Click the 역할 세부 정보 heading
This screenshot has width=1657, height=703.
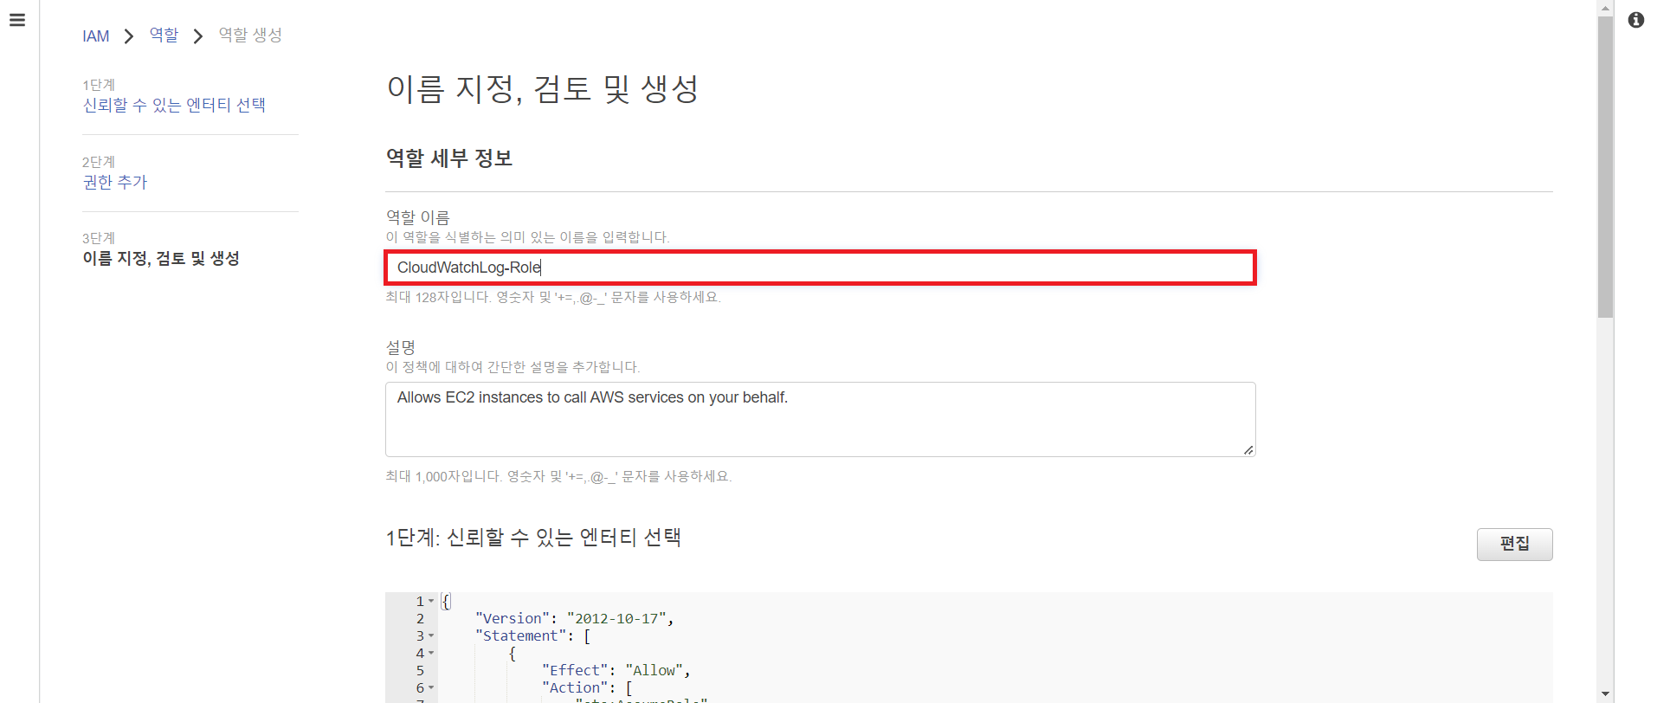pos(449,158)
